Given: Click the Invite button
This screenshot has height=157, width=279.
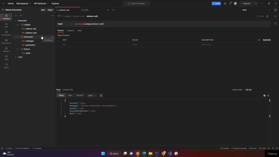Looking at the screenshot, I should coord(216,3).
